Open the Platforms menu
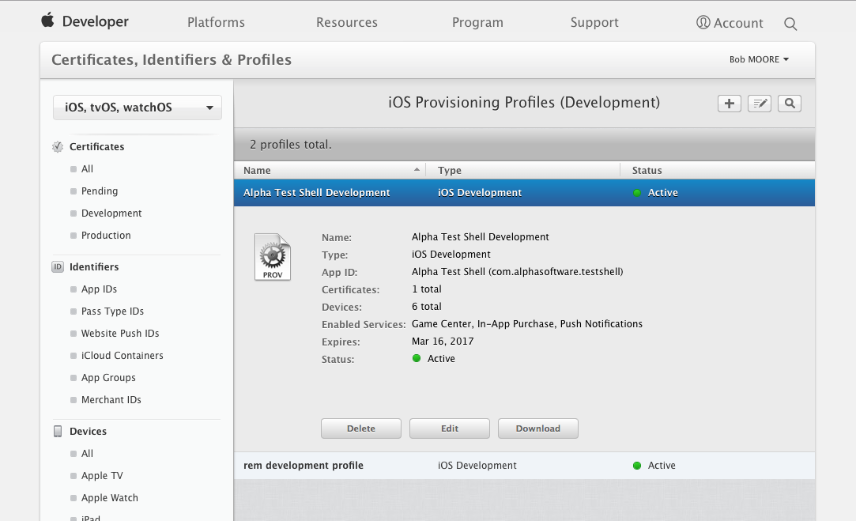 (x=217, y=22)
